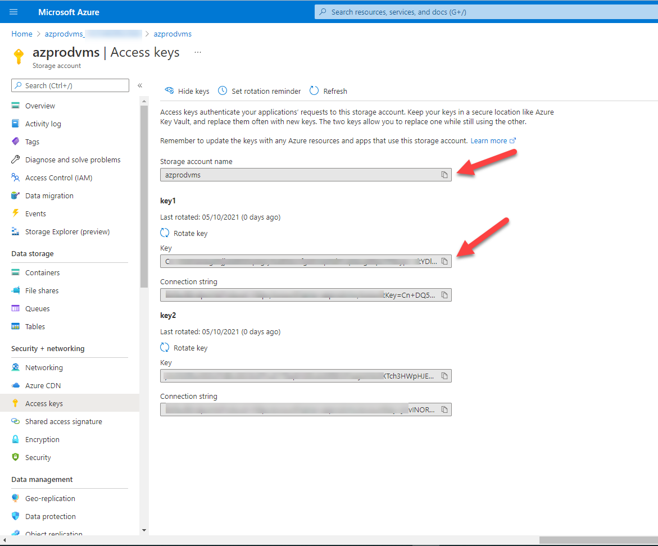Click the Security shield icon
The height and width of the screenshot is (546, 658).
(16, 457)
